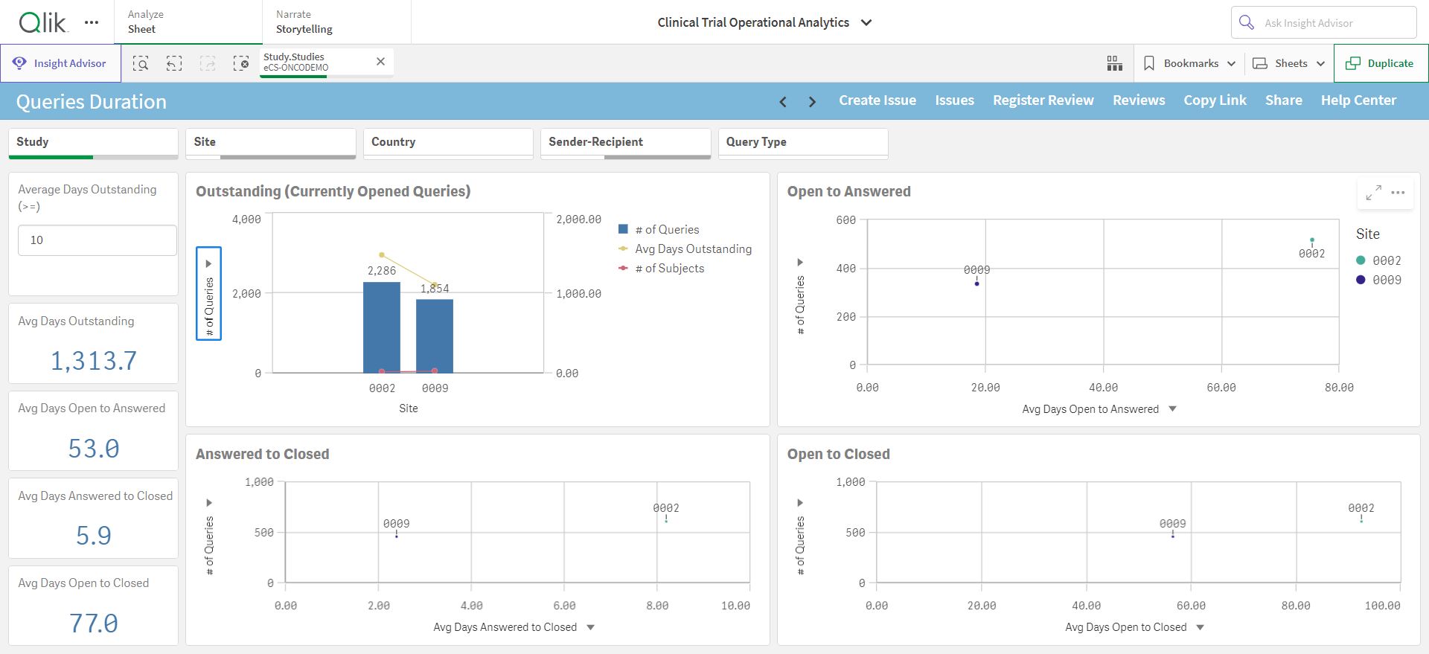Switch to the Narrate Storytelling tab
The height and width of the screenshot is (654, 1429).
coord(336,22)
